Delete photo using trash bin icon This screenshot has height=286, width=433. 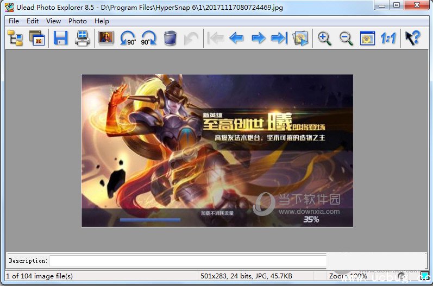click(170, 39)
